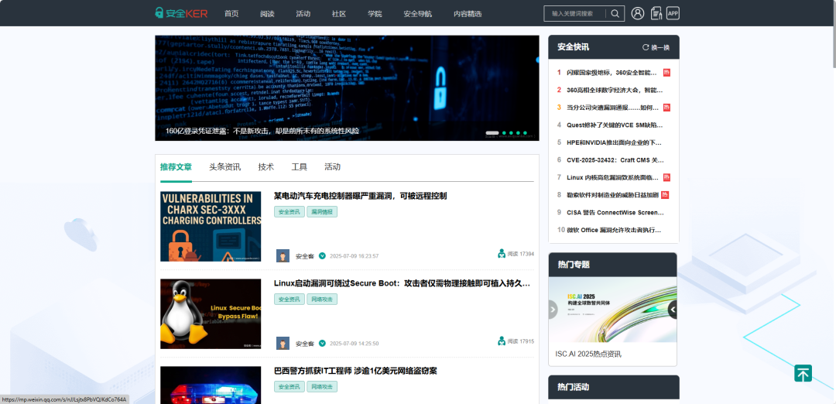Select the 推荐文章 tab
The width and height of the screenshot is (836, 404).
coord(176,167)
